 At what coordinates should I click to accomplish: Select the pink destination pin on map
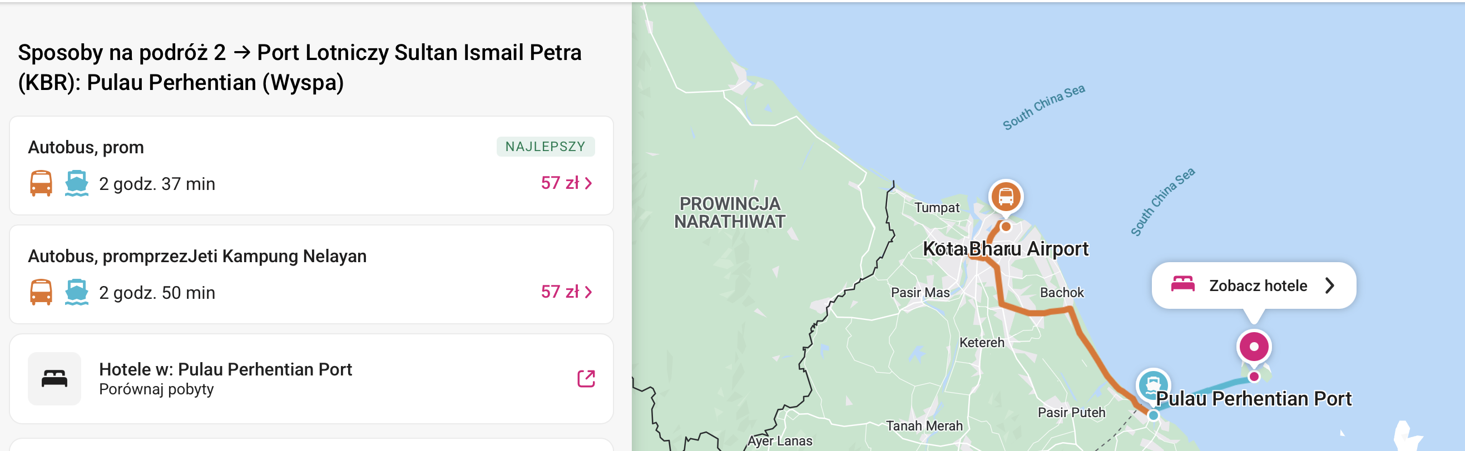1254,347
